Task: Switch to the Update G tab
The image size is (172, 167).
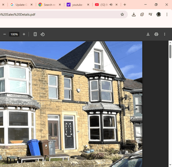Action: (x=20, y=5)
